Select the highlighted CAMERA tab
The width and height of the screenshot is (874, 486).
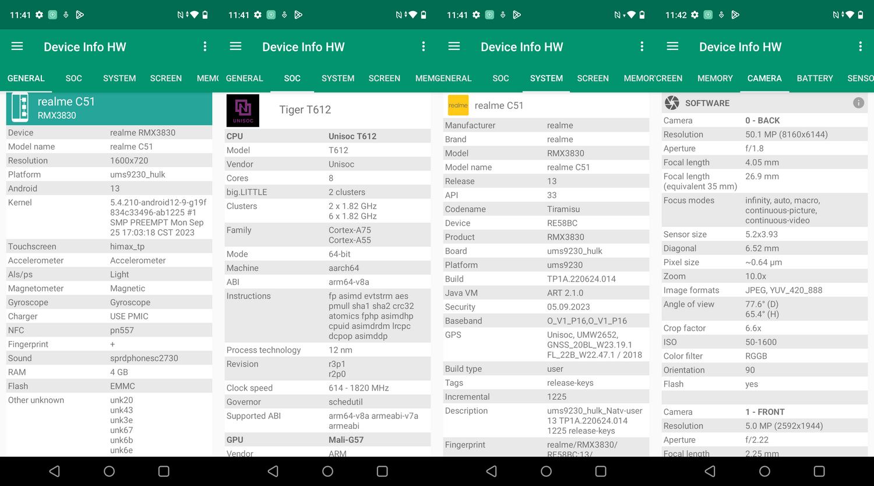pyautogui.click(x=764, y=78)
